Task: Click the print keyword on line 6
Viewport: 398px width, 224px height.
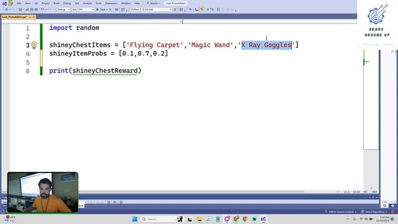Action: (59, 71)
